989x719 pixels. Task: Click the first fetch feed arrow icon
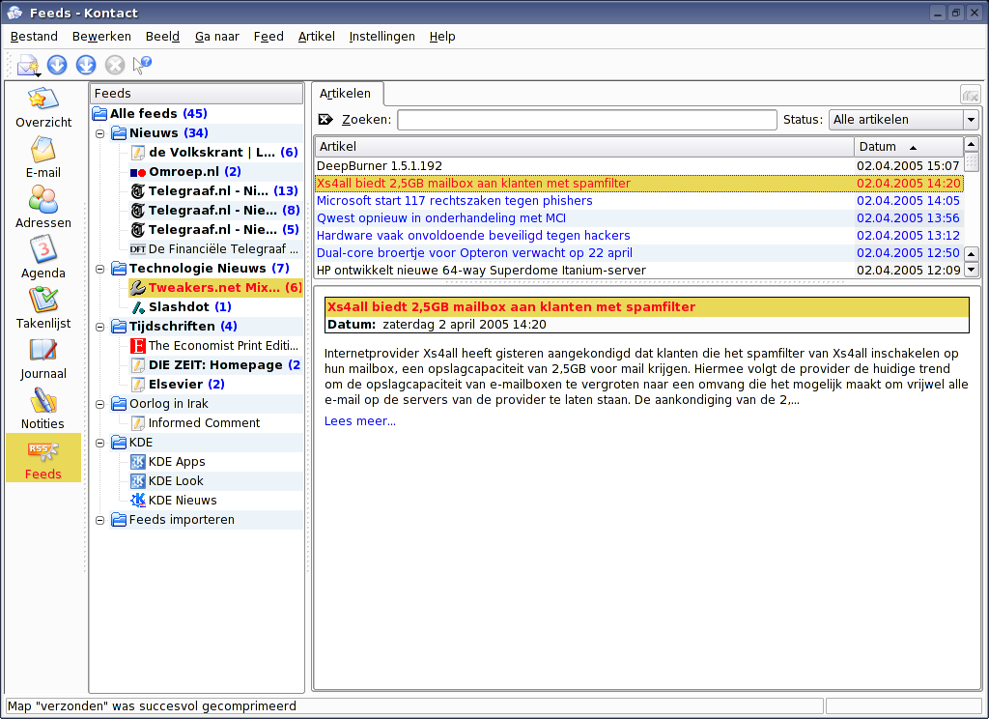(57, 65)
